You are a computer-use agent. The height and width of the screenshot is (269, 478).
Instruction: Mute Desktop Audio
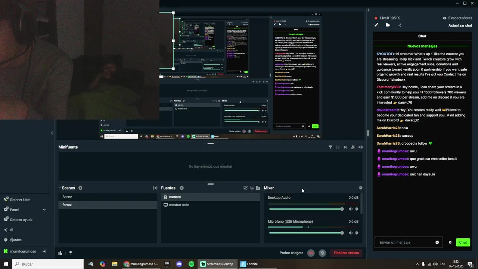click(350, 209)
